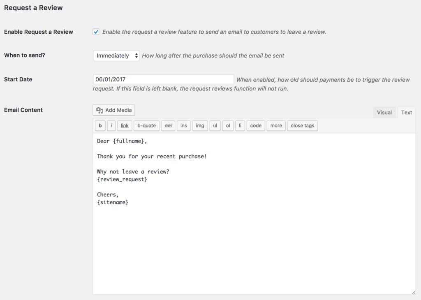
Task: Click the more tag button
Action: click(x=276, y=126)
